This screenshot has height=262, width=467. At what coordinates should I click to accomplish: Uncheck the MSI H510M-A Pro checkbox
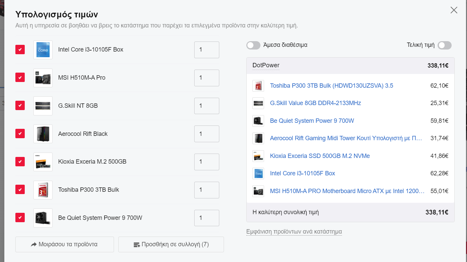click(20, 77)
